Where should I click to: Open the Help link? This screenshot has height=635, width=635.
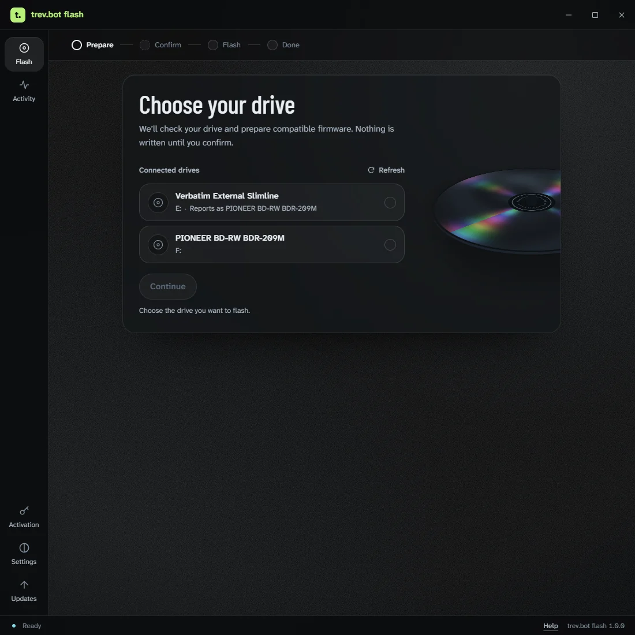coord(550,626)
